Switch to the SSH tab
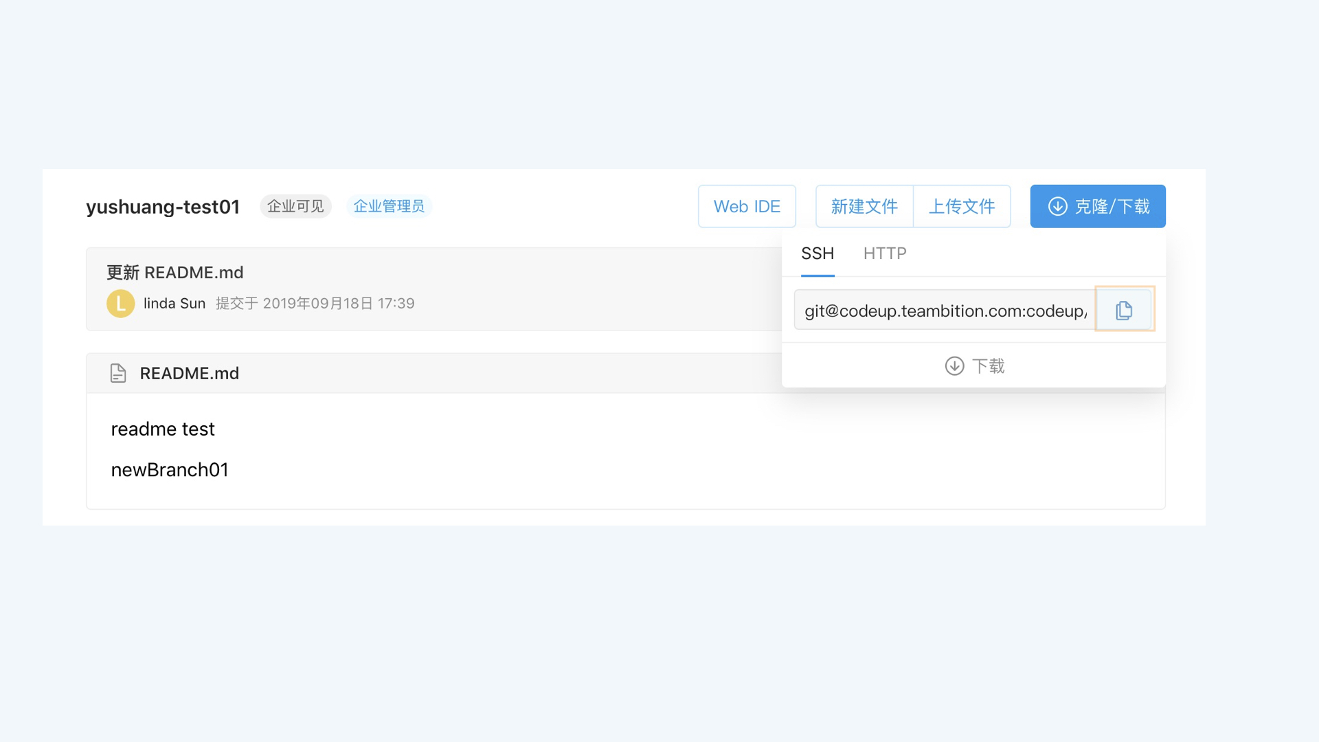This screenshot has width=1319, height=742. pos(818,254)
